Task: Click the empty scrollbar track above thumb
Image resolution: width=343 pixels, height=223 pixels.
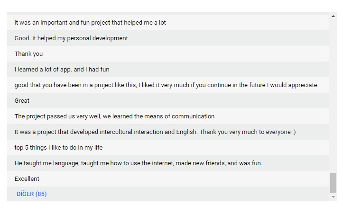Action: coord(333,95)
